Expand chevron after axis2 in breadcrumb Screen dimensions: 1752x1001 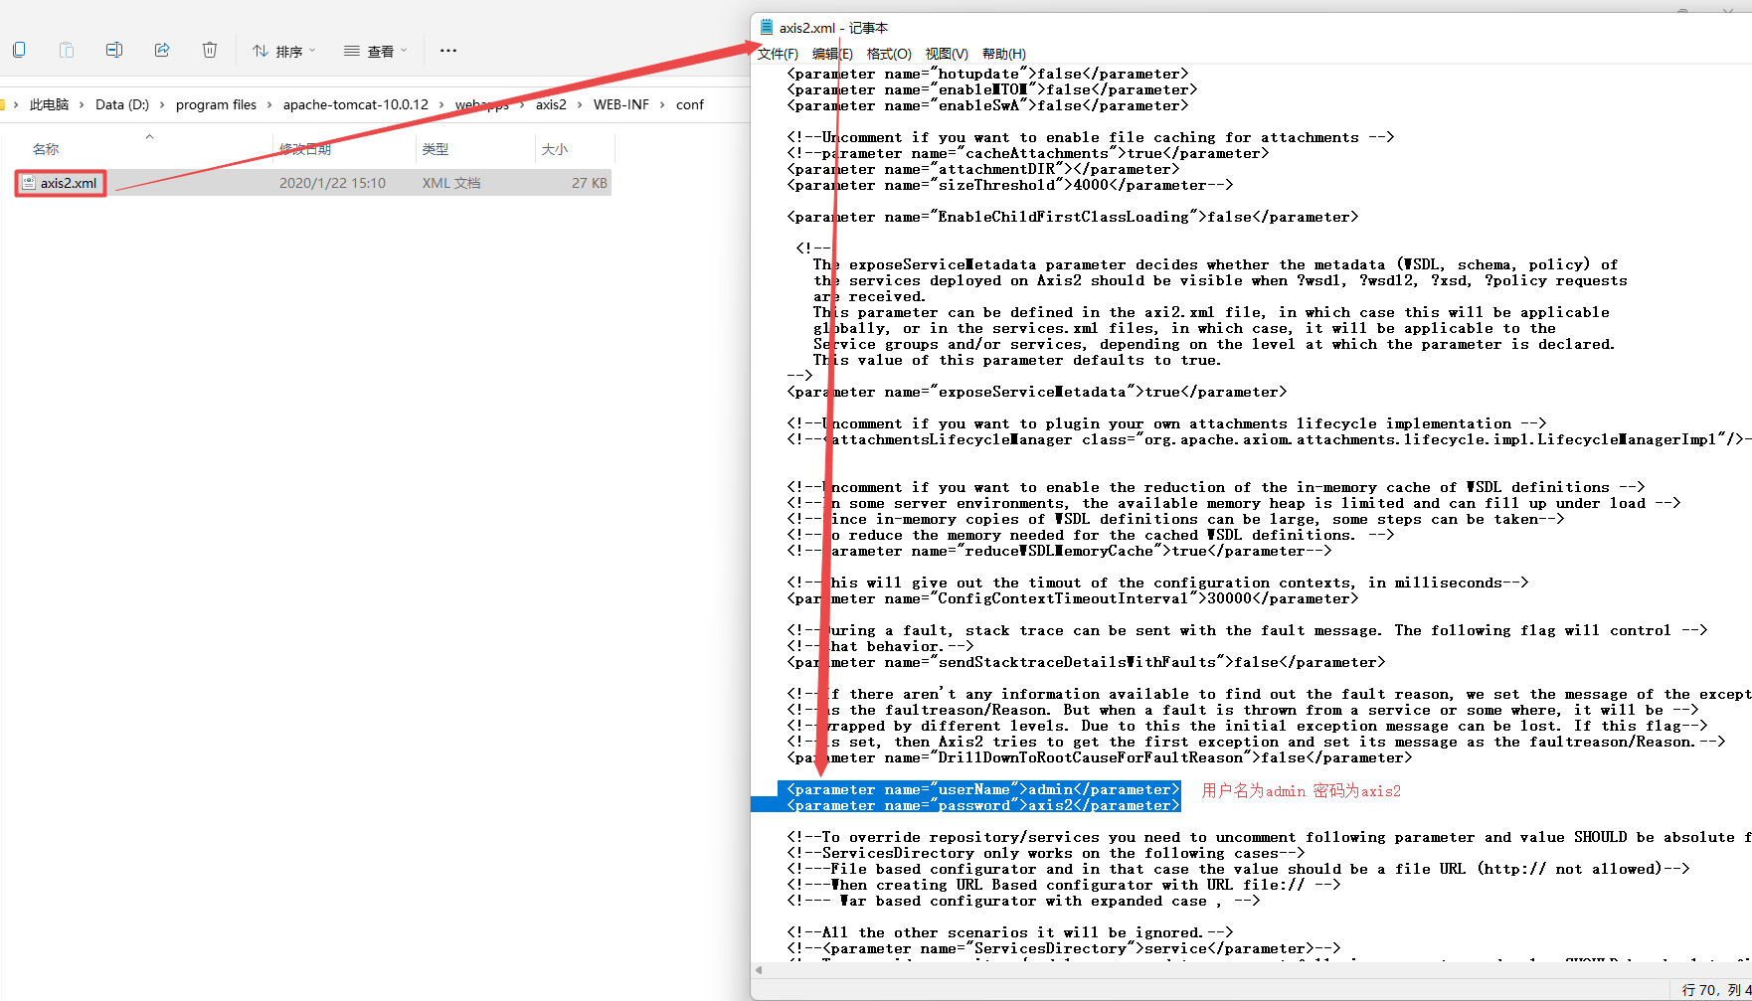click(580, 104)
